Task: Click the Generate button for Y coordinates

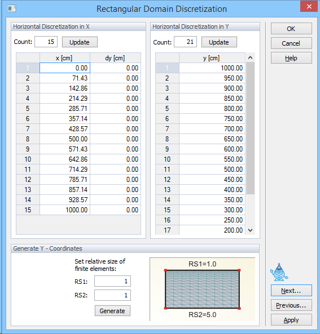Action: [x=112, y=311]
